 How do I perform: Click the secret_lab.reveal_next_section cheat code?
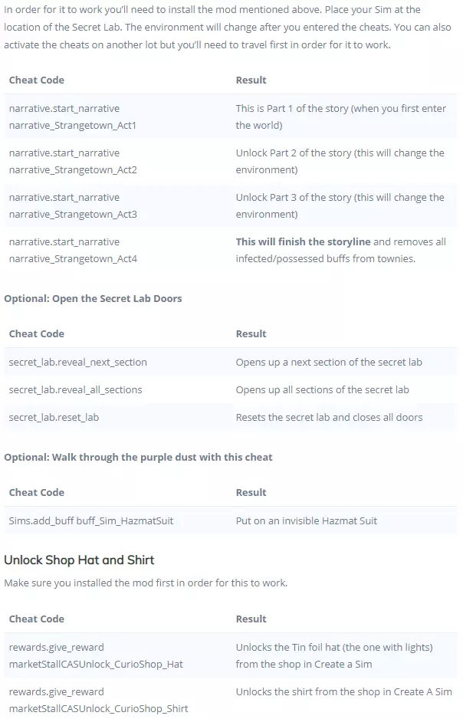coord(77,362)
